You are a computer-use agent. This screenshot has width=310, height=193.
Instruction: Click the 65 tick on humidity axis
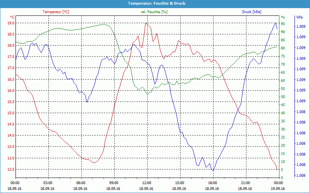click(283, 73)
